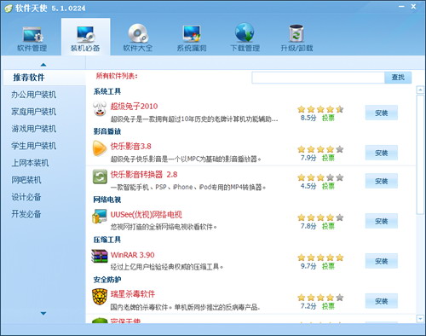Vote for 快乐影音转换器 via 投票 link
Screen dimensions: 426x336
click(x=328, y=186)
